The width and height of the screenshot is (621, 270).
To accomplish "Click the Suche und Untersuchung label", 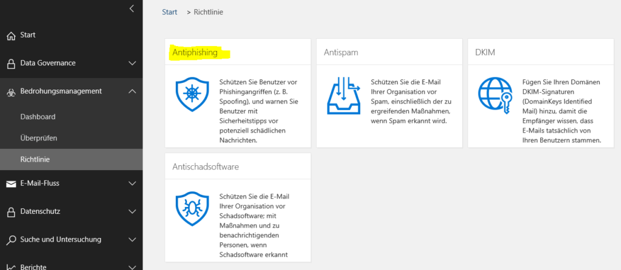I will (61, 239).
